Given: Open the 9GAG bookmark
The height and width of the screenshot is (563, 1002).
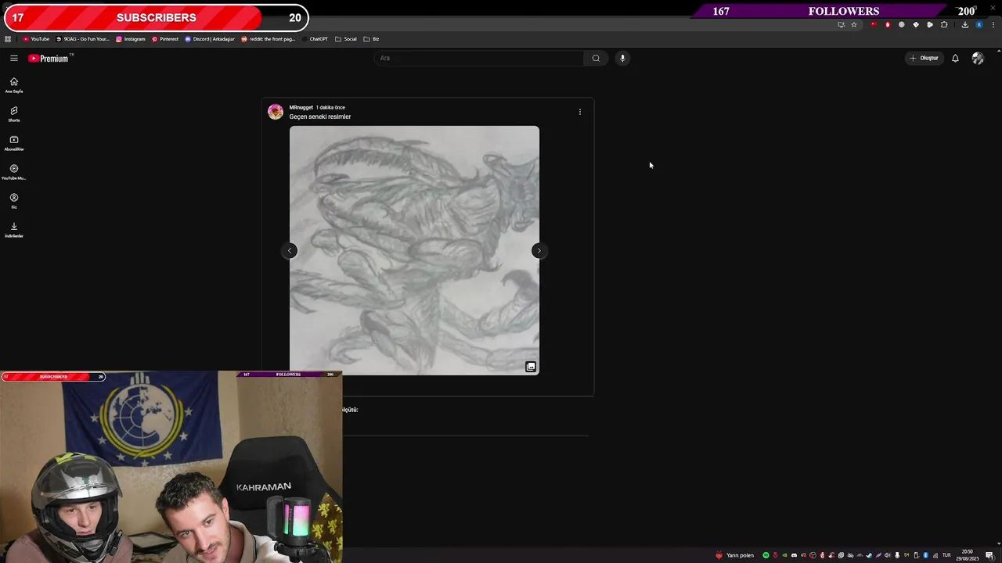Looking at the screenshot, I should [x=83, y=39].
